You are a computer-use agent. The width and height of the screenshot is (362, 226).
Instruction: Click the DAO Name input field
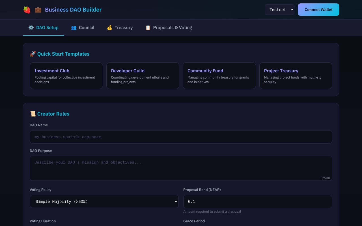point(181,137)
